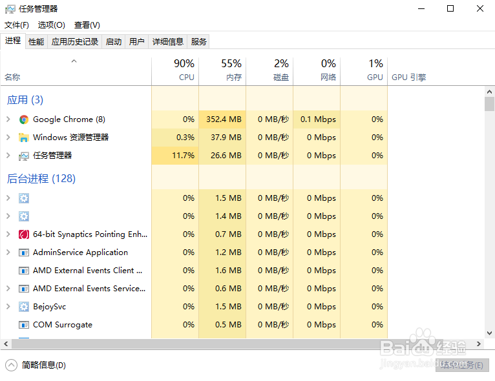495x381 pixels.
Task: Click the COM Surrogate icon
Action: coord(24,325)
